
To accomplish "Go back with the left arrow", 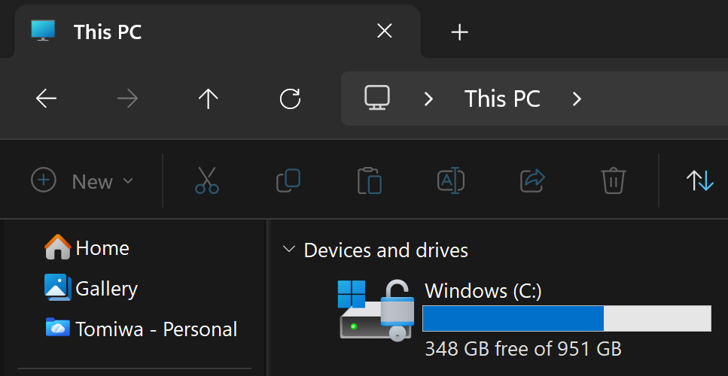I will tap(46, 99).
